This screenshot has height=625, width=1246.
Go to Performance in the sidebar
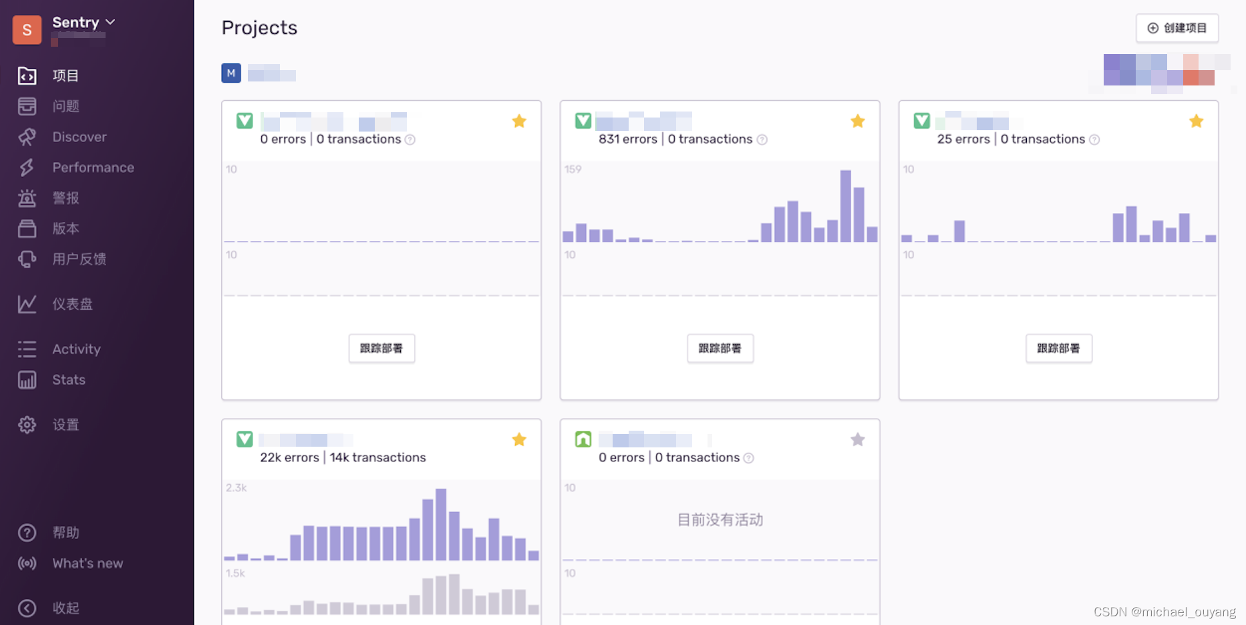point(94,168)
